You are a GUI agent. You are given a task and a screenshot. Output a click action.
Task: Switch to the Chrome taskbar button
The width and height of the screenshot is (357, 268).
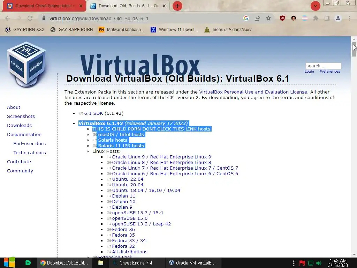[64, 263]
